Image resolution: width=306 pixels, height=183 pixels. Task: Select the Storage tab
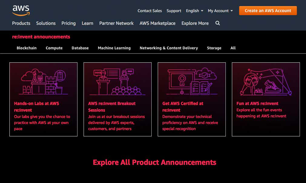[x=214, y=48]
